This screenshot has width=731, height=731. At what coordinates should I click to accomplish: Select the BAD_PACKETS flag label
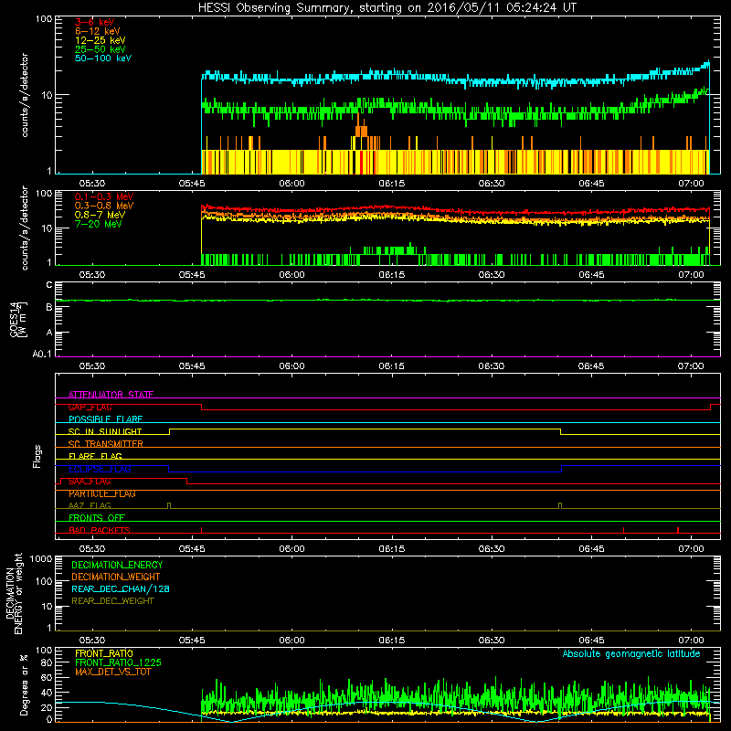[100, 530]
